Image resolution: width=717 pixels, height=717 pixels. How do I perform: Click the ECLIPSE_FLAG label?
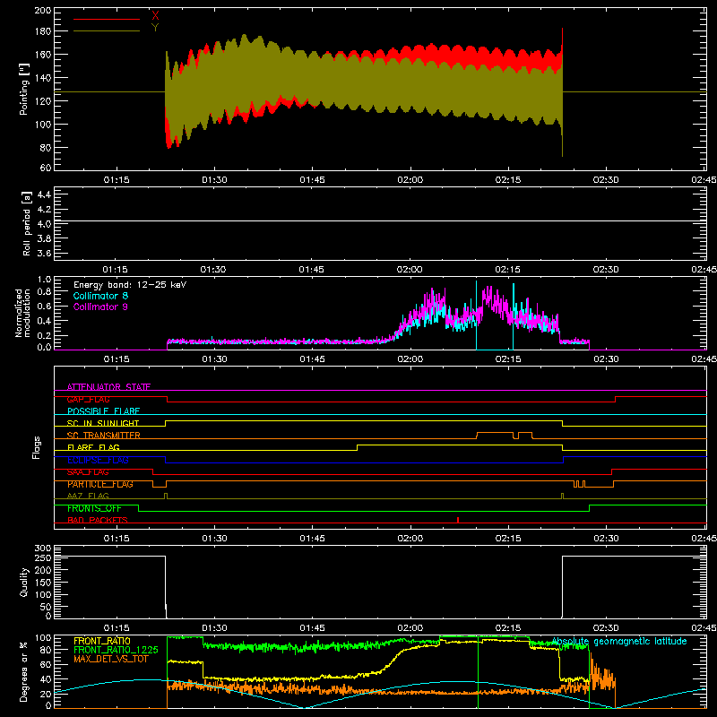(98, 460)
